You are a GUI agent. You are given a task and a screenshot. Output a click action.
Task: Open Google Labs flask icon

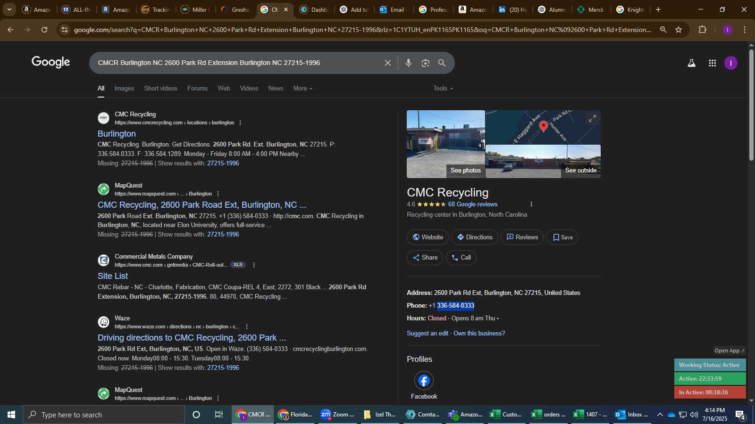point(691,63)
